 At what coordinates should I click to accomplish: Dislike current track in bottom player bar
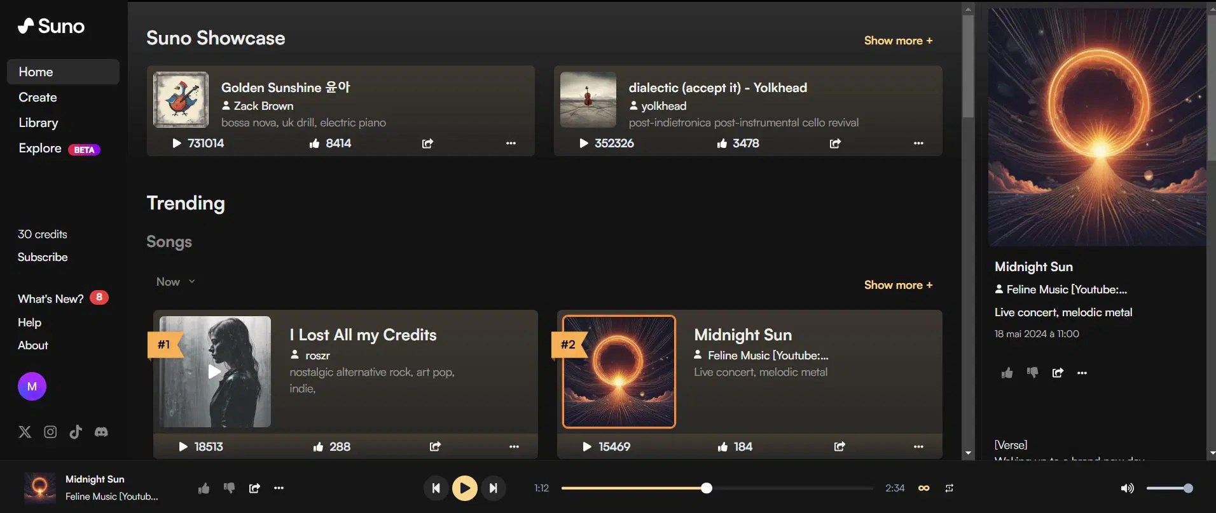229,488
